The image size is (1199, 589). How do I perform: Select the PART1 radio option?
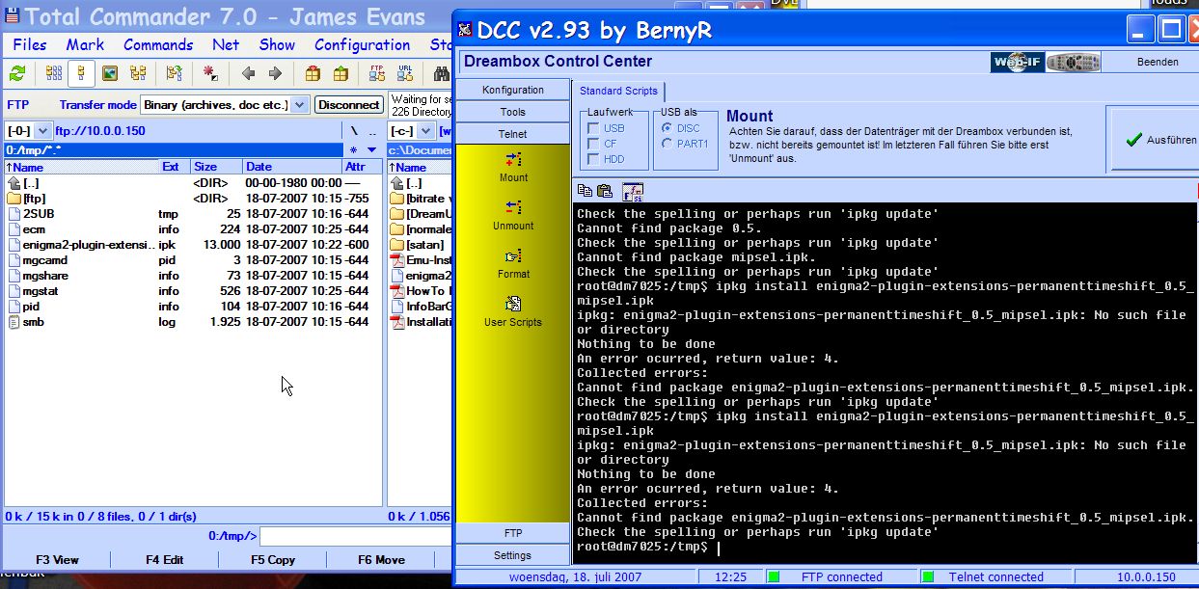[668, 144]
